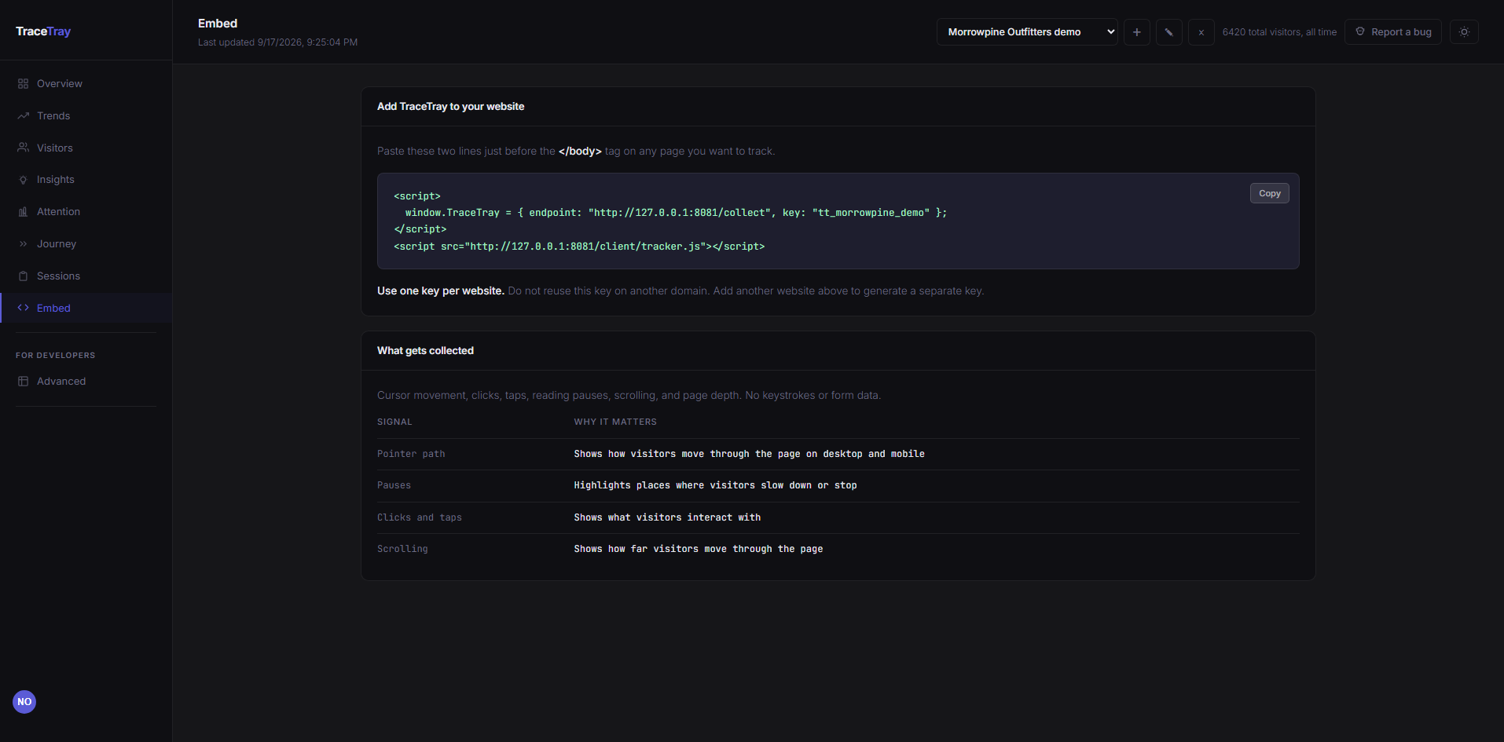Click 'Last updated 9/17/2026' timestamp

pos(277,42)
